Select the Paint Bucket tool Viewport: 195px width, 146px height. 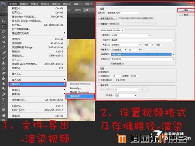(x=4, y=78)
